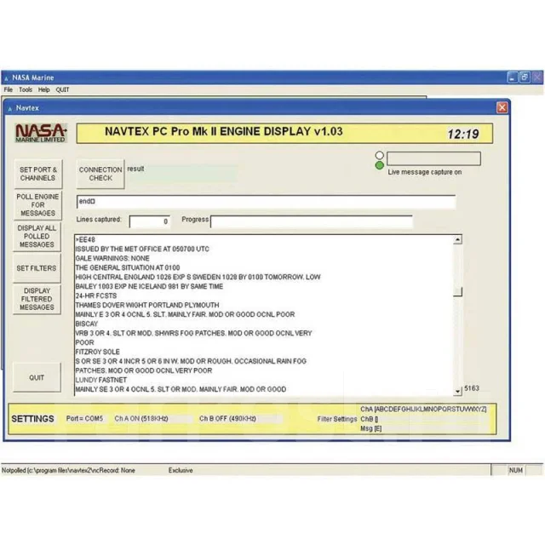The height and width of the screenshot is (545, 545).
Task: Restore the NASA Marine window
Action: (x=525, y=77)
